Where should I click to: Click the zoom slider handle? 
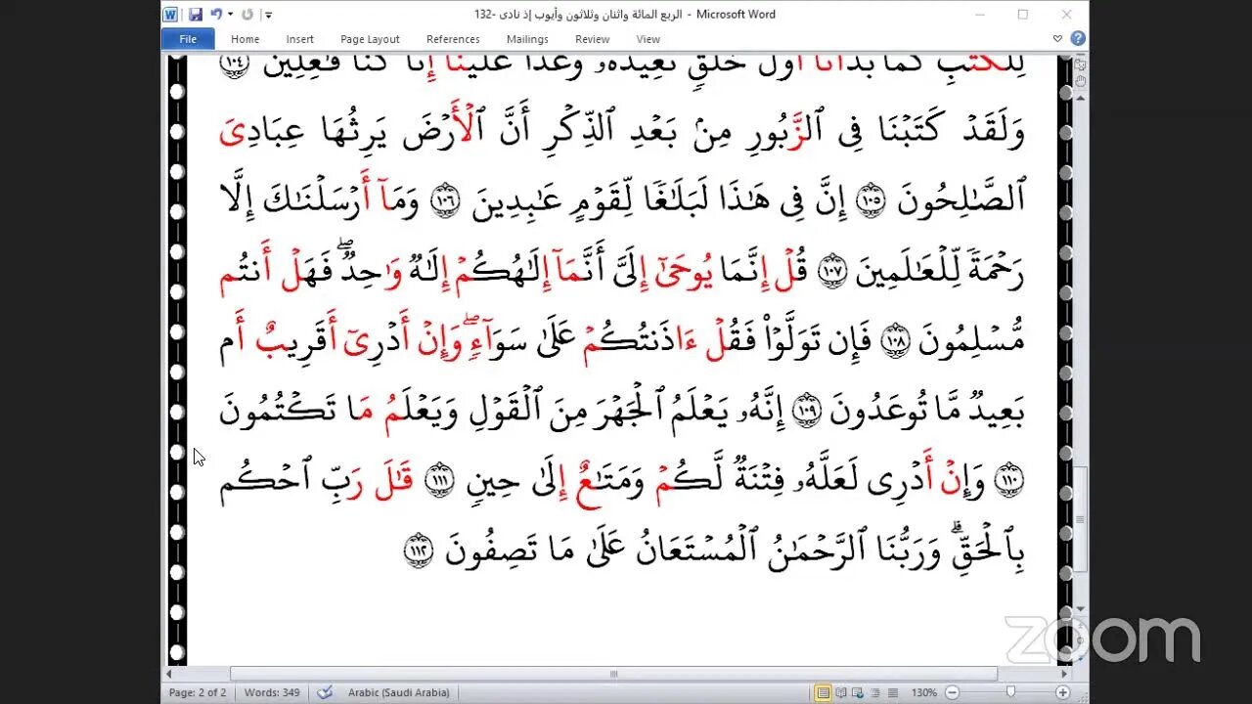click(1010, 693)
